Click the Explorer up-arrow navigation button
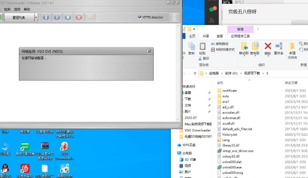The width and height of the screenshot is (308, 178). point(195,73)
